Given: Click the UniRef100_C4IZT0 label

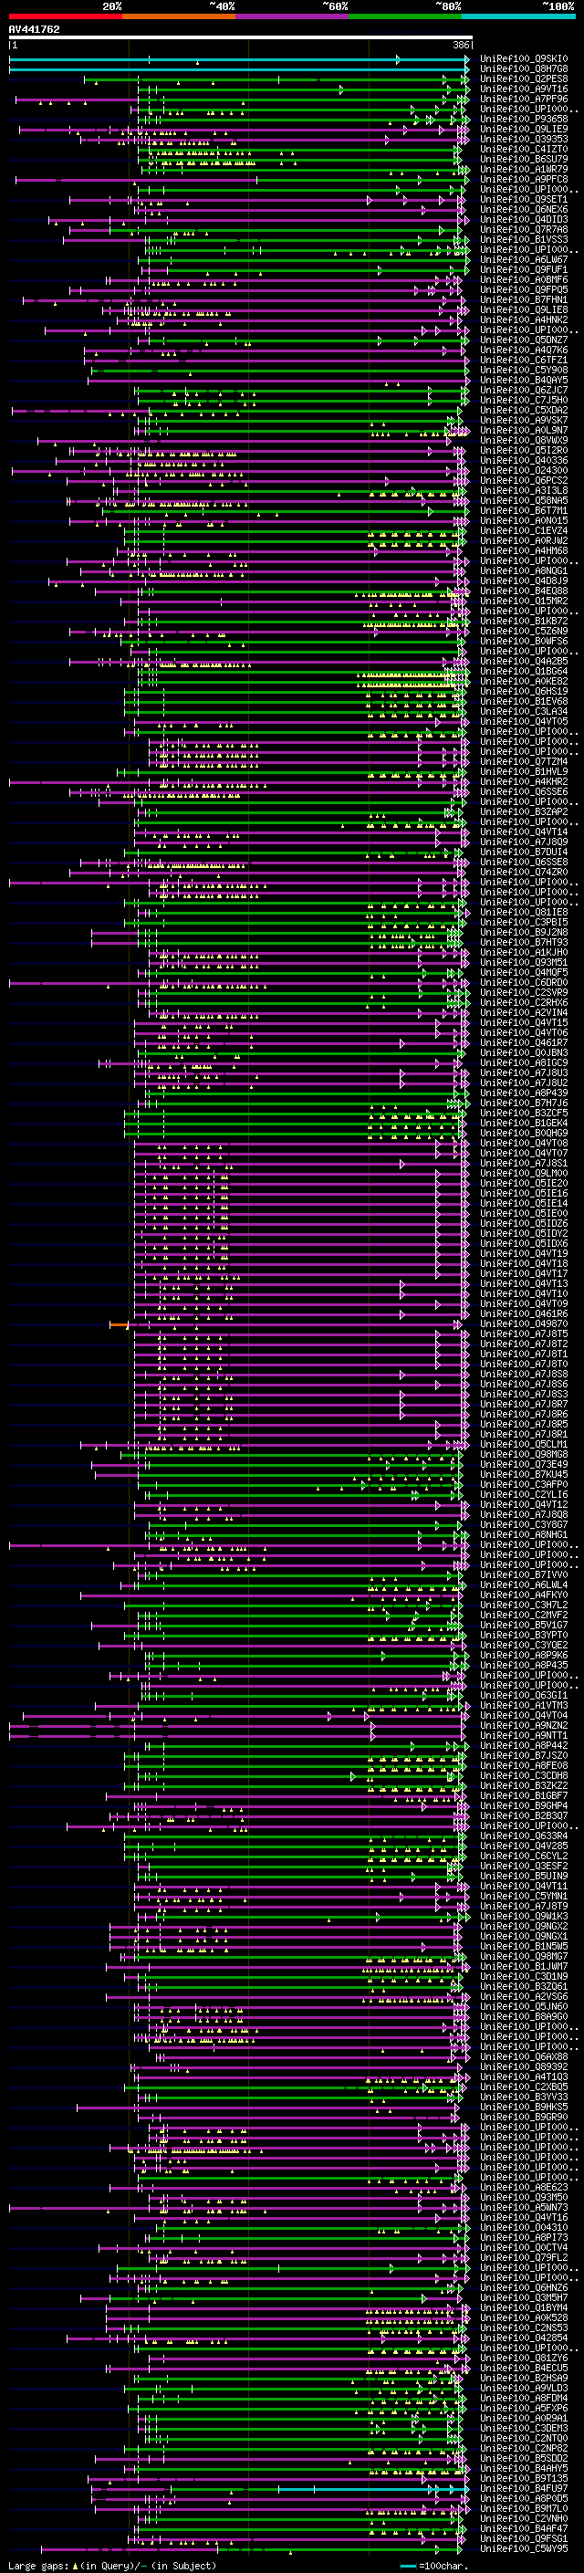Looking at the screenshot, I should pos(524,149).
